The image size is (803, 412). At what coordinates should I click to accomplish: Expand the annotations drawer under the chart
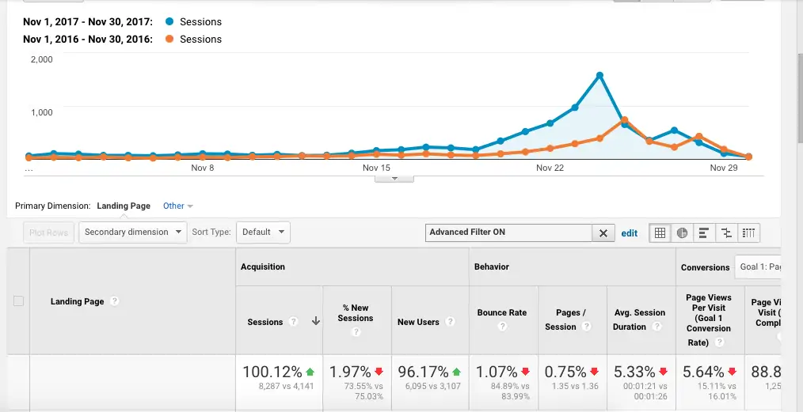click(x=394, y=179)
